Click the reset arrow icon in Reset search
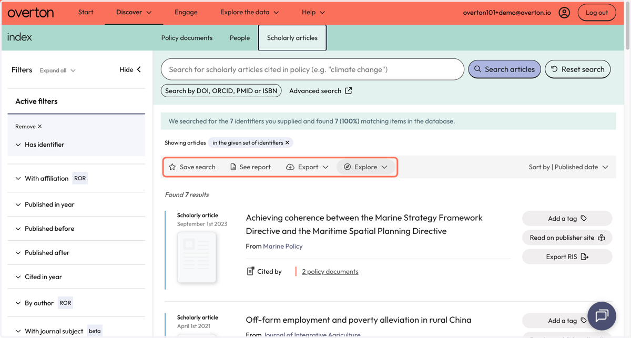Image resolution: width=631 pixels, height=338 pixels. (x=554, y=69)
